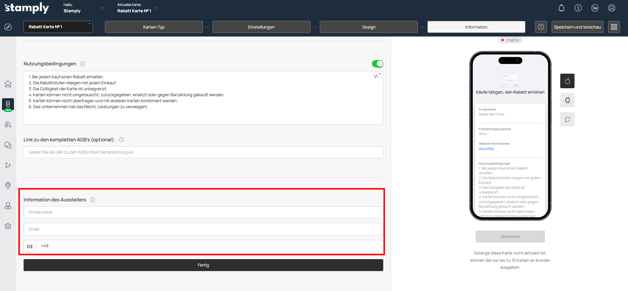Open the DE country code selector
628x291 pixels.
(30, 246)
